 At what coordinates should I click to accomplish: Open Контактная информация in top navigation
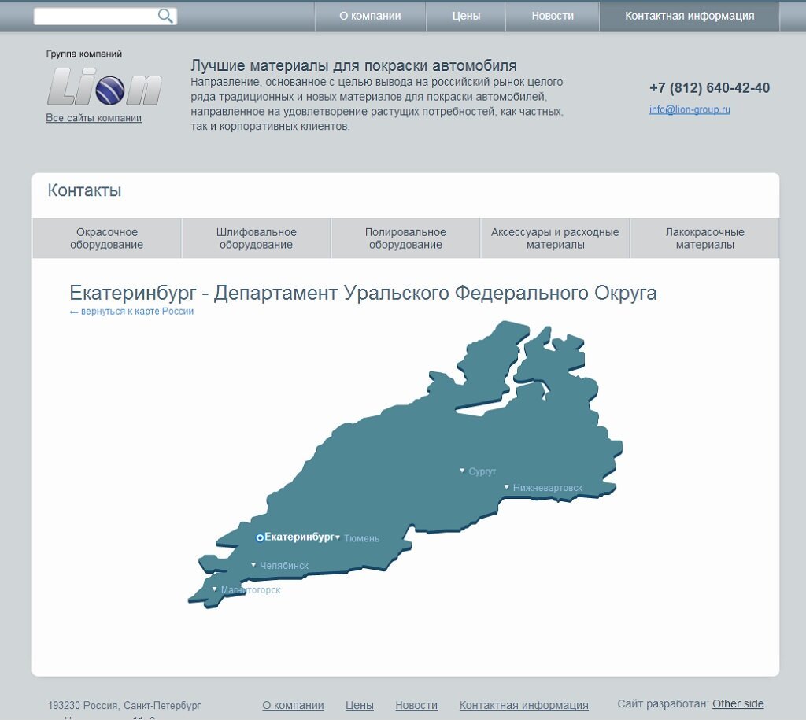pos(690,16)
